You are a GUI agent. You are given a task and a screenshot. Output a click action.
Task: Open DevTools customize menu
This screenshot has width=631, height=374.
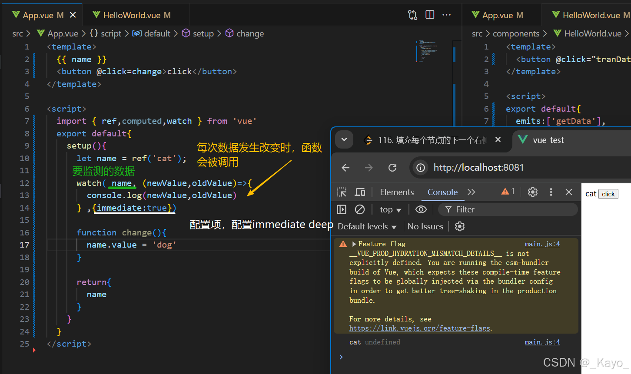tap(551, 192)
